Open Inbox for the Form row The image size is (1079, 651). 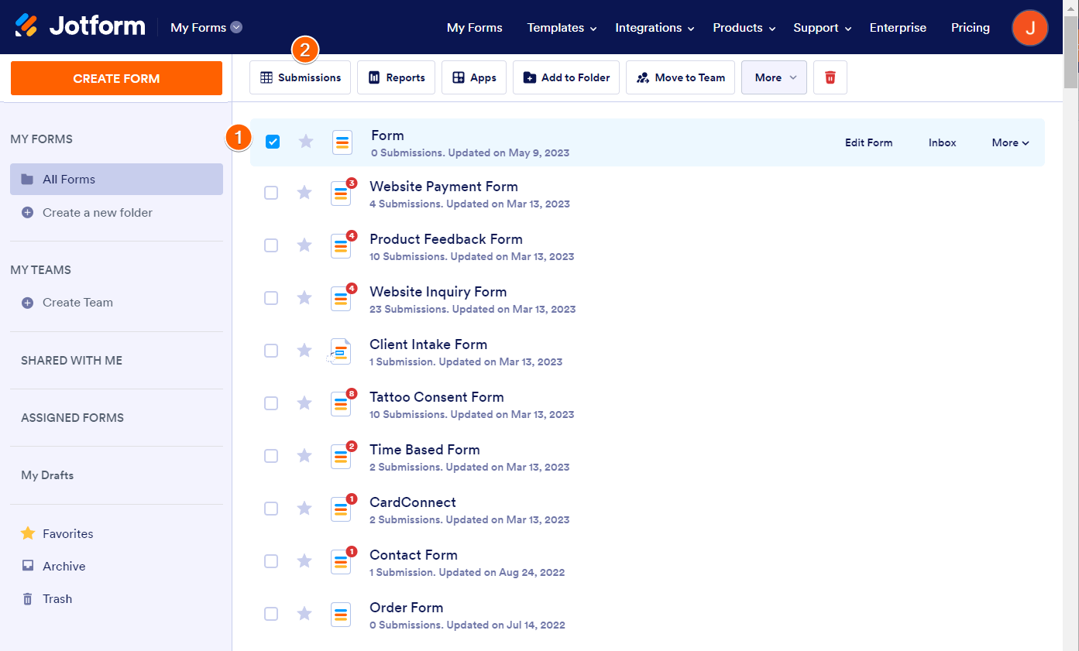coord(942,142)
